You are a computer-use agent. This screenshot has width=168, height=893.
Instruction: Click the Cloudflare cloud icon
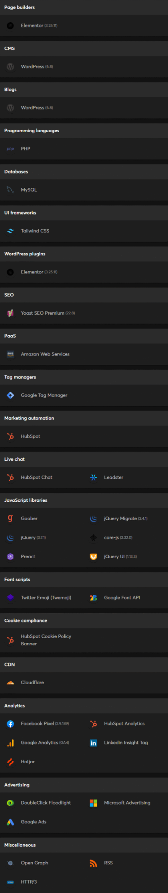(10, 682)
